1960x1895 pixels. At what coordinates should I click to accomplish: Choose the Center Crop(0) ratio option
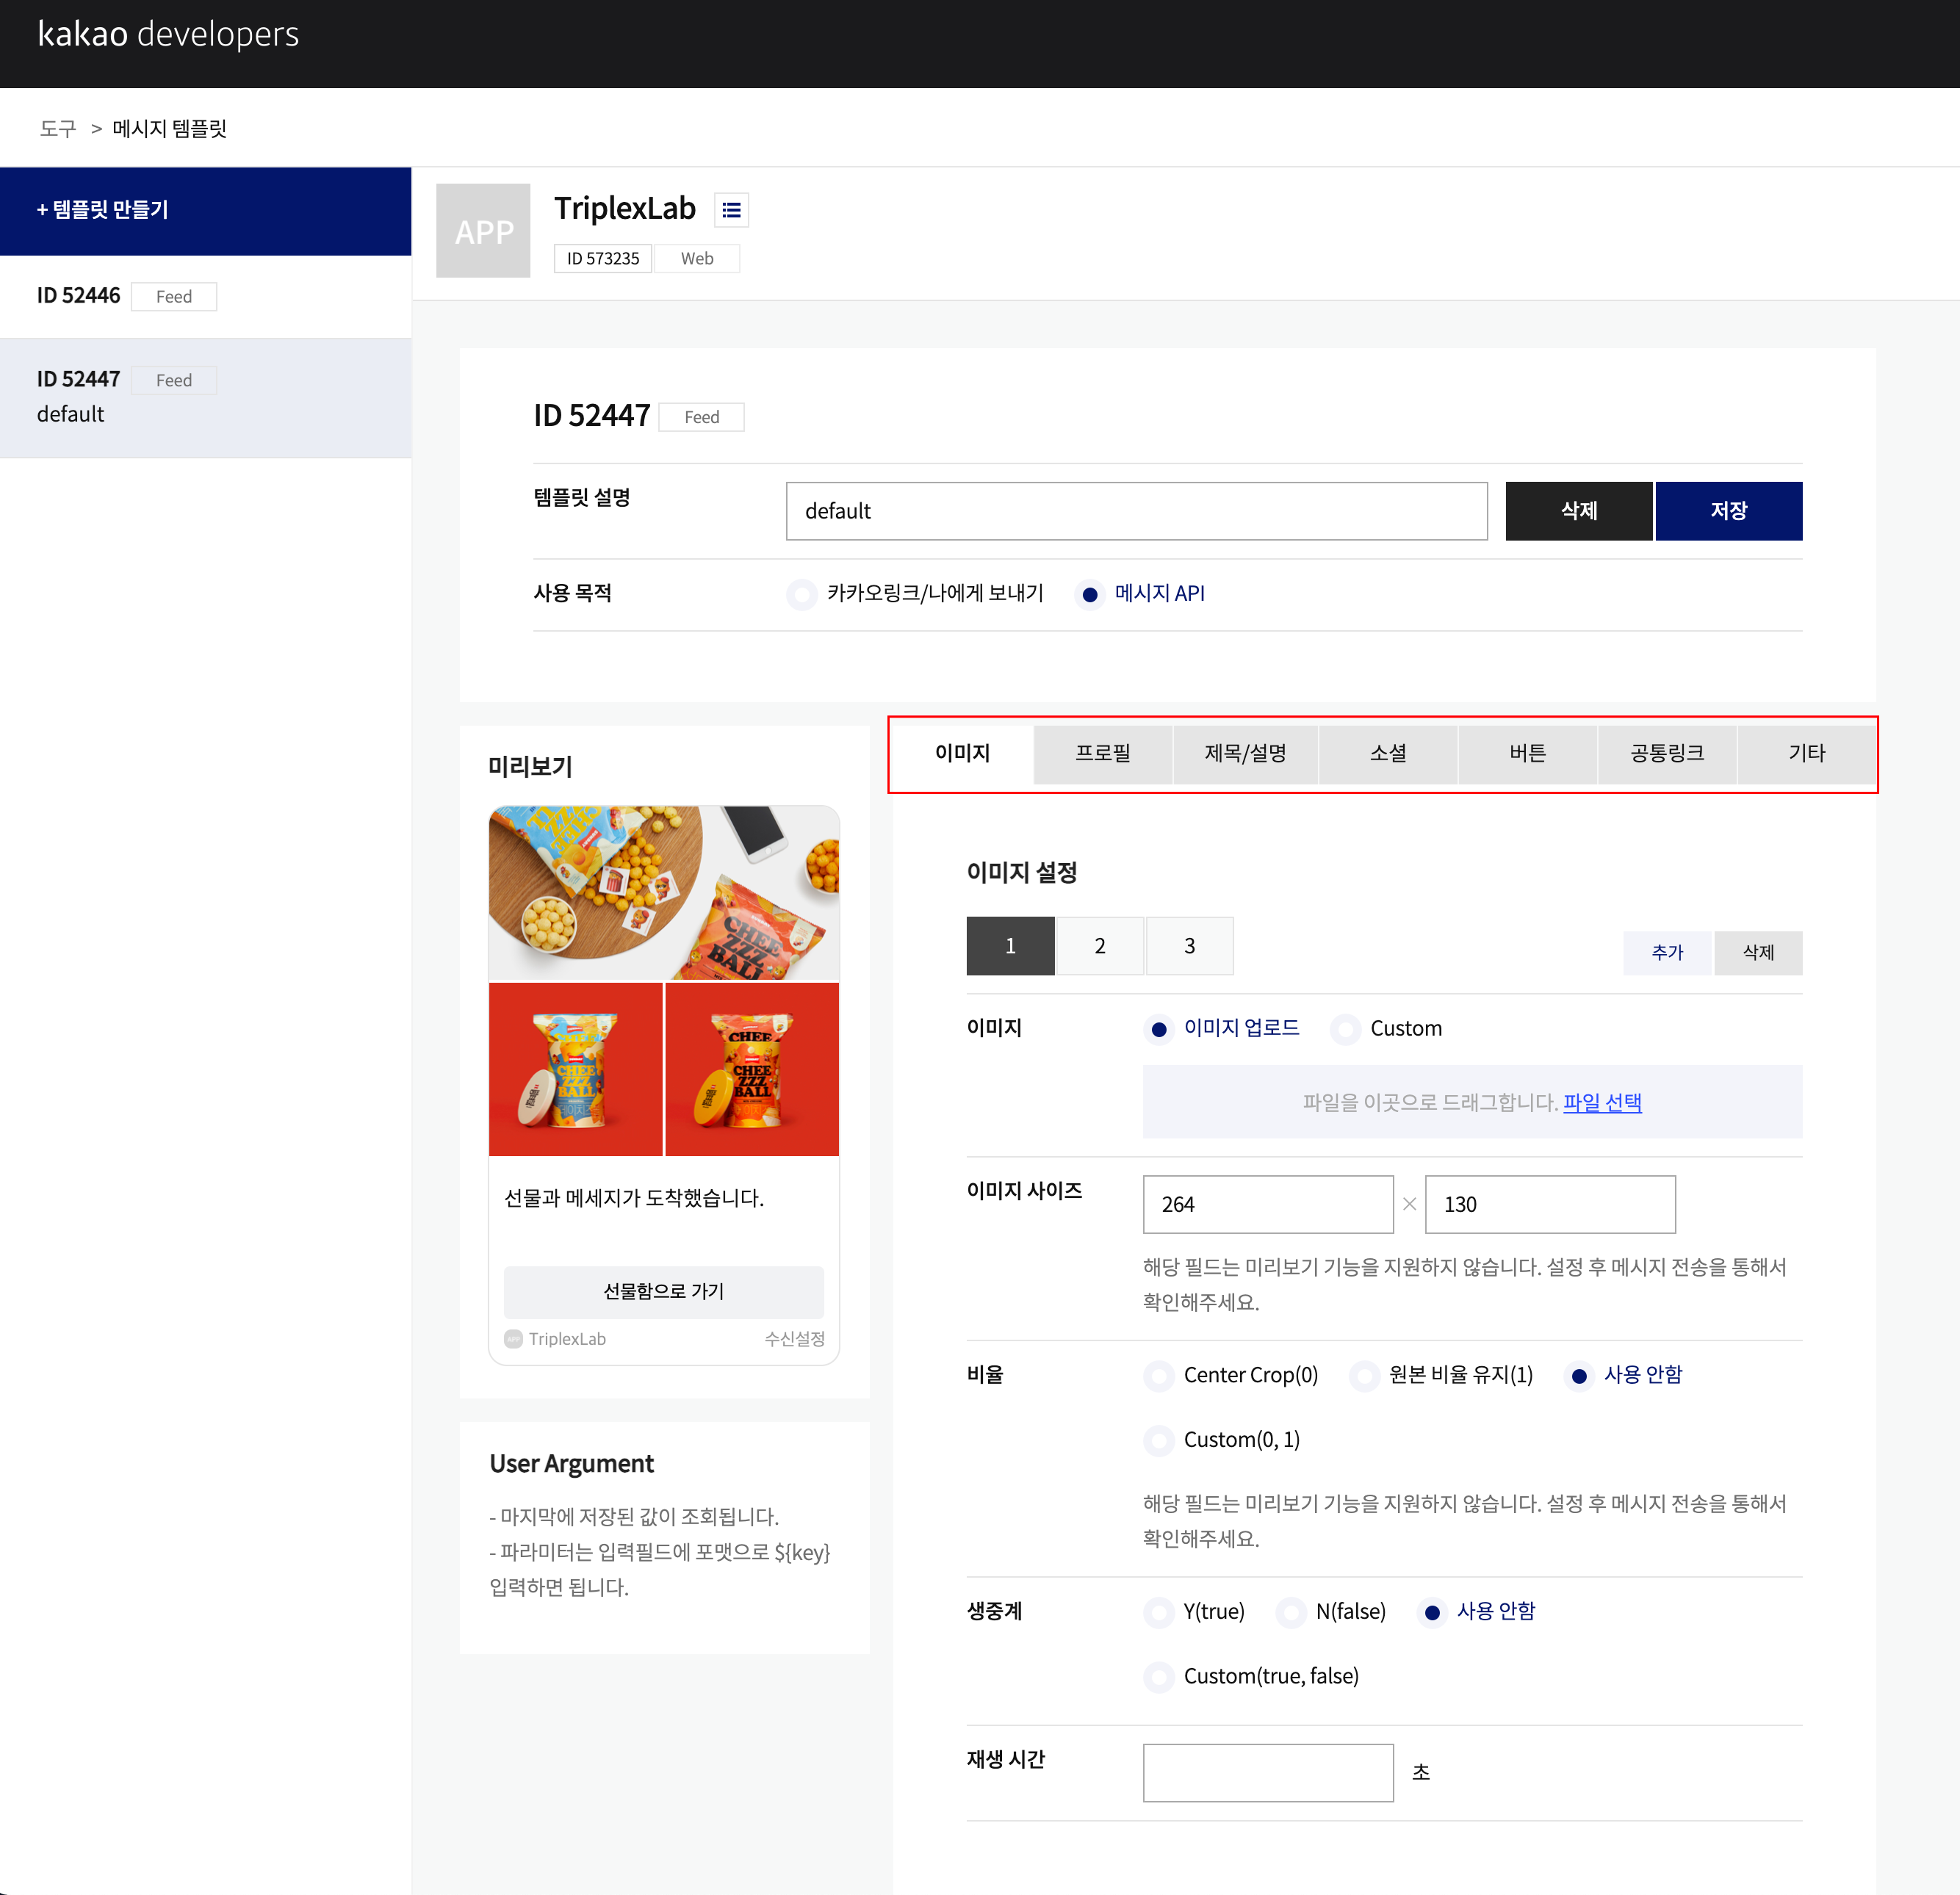[1158, 1376]
